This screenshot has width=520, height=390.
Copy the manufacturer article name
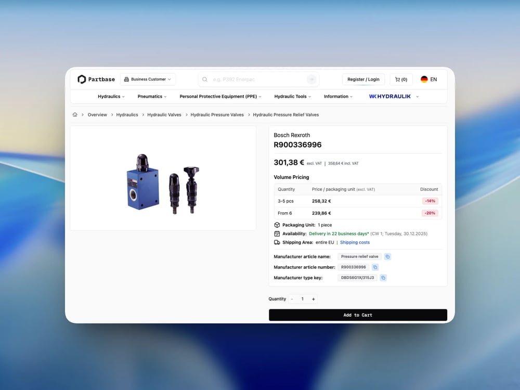click(387, 257)
